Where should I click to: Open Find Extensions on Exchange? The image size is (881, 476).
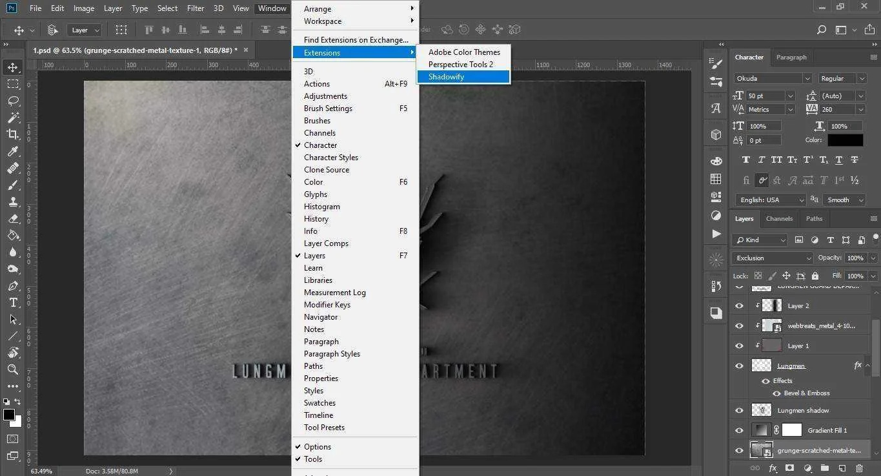356,39
